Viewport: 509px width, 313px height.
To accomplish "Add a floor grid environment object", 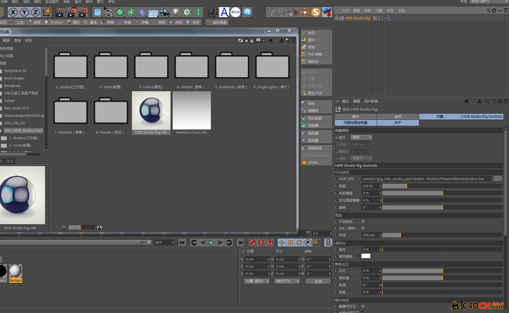I will point(153,12).
